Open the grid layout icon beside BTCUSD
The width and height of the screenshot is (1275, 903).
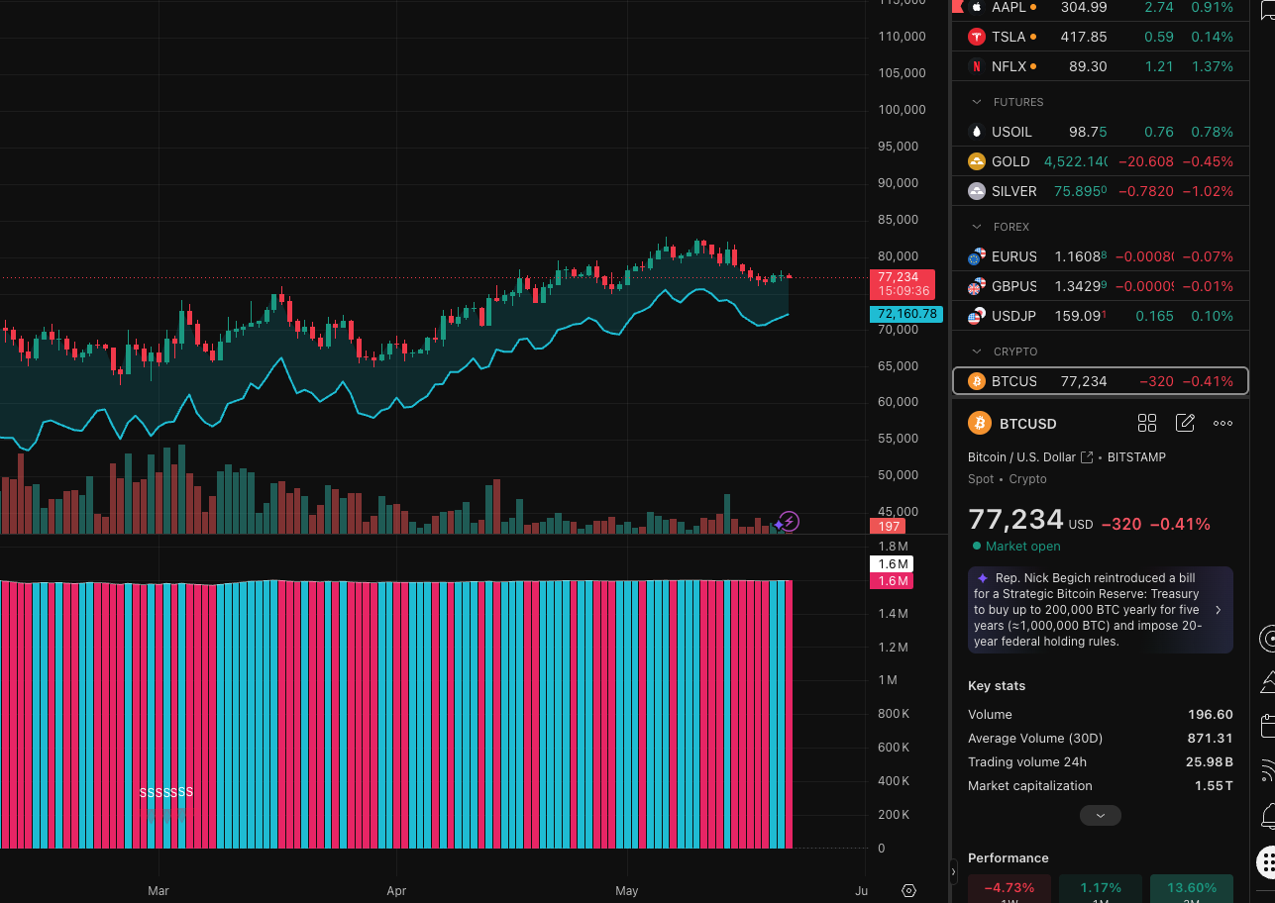(x=1147, y=424)
